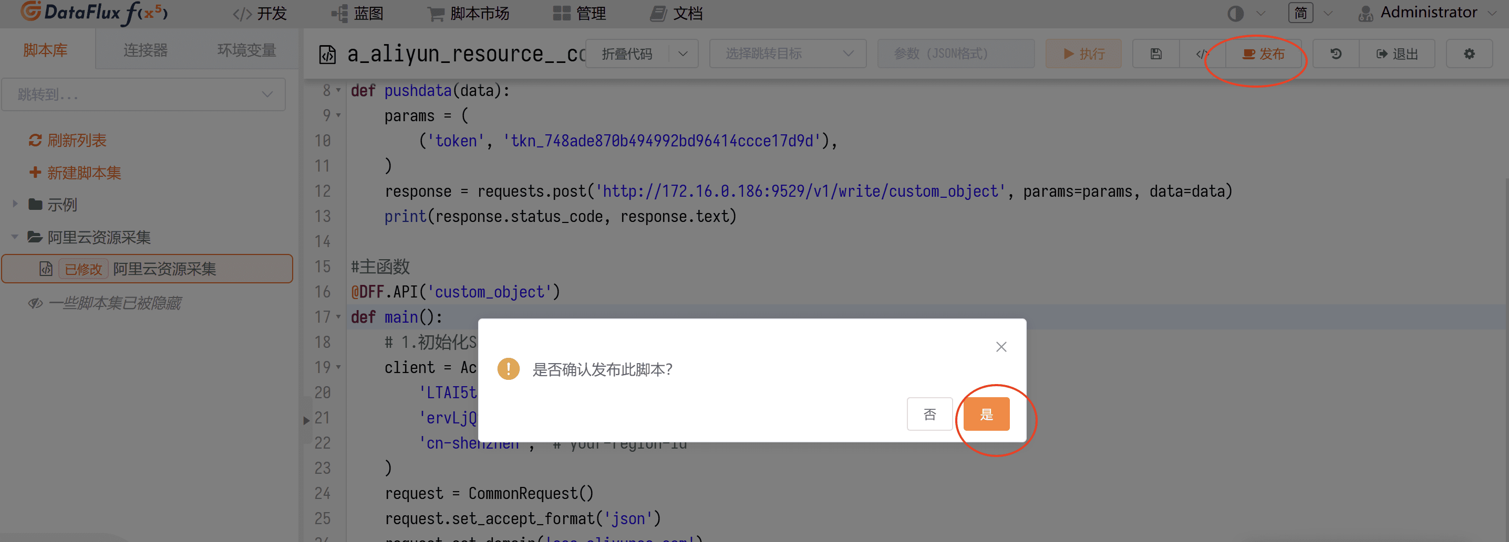Click the 发布 publish button
Screen dimensions: 1509x542
coord(1263,54)
